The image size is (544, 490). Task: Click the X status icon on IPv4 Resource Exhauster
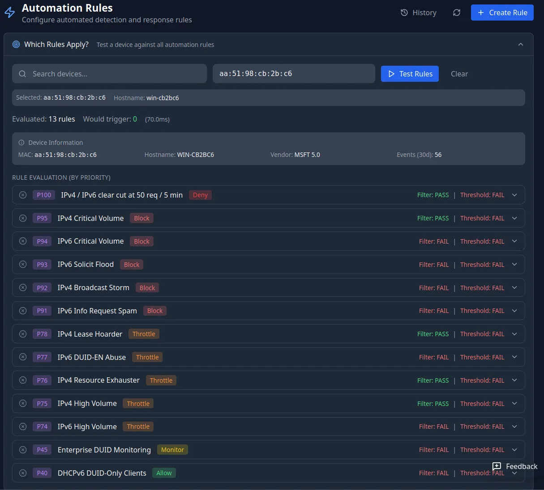pyautogui.click(x=23, y=380)
